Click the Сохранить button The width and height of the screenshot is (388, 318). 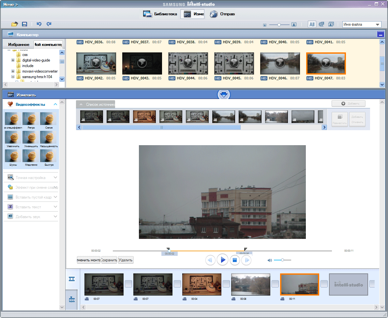(109, 260)
